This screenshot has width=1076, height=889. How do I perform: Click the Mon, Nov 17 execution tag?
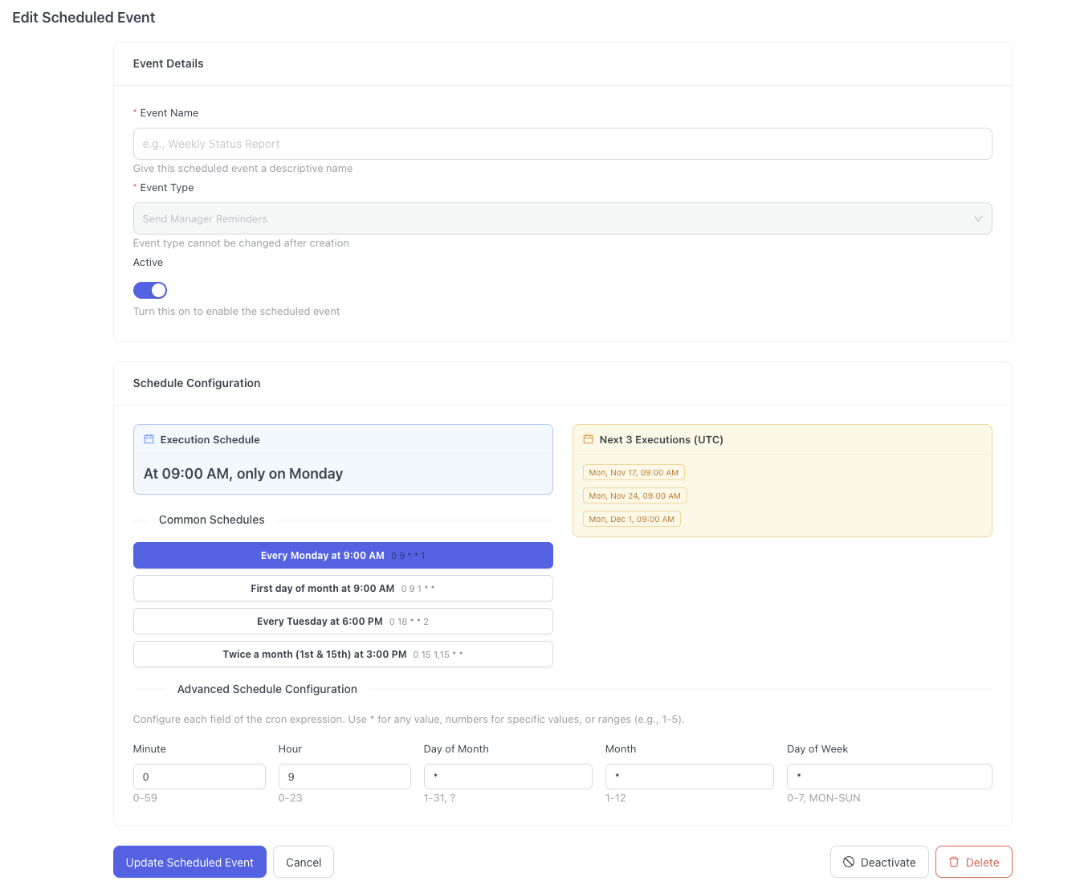tap(634, 473)
